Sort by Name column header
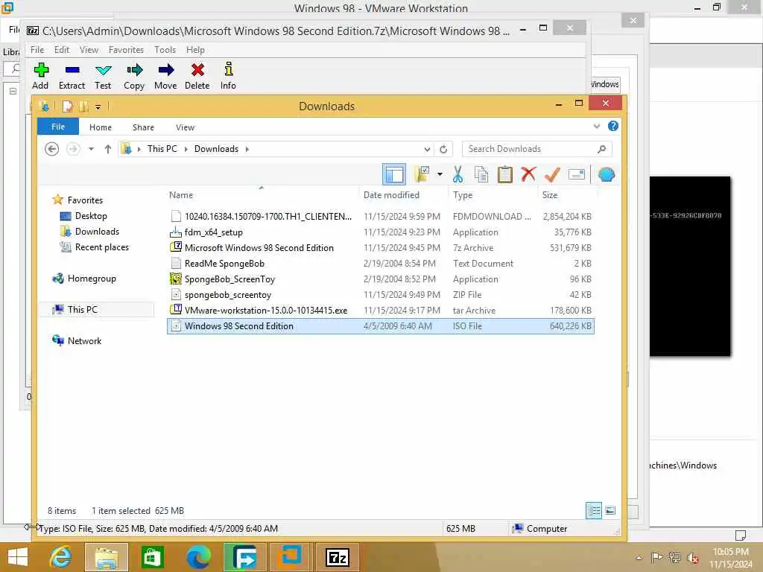Screen dimensions: 763x572 pos(262,195)
